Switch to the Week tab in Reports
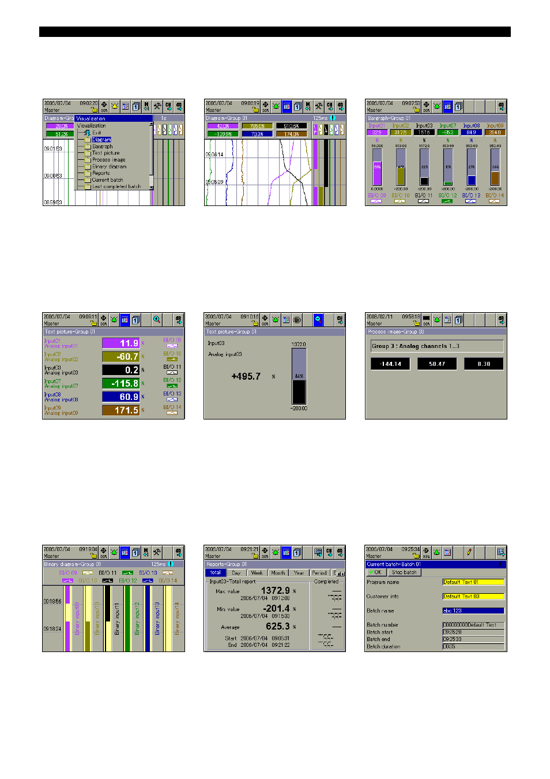The width and height of the screenshot is (550, 779). pos(257,573)
